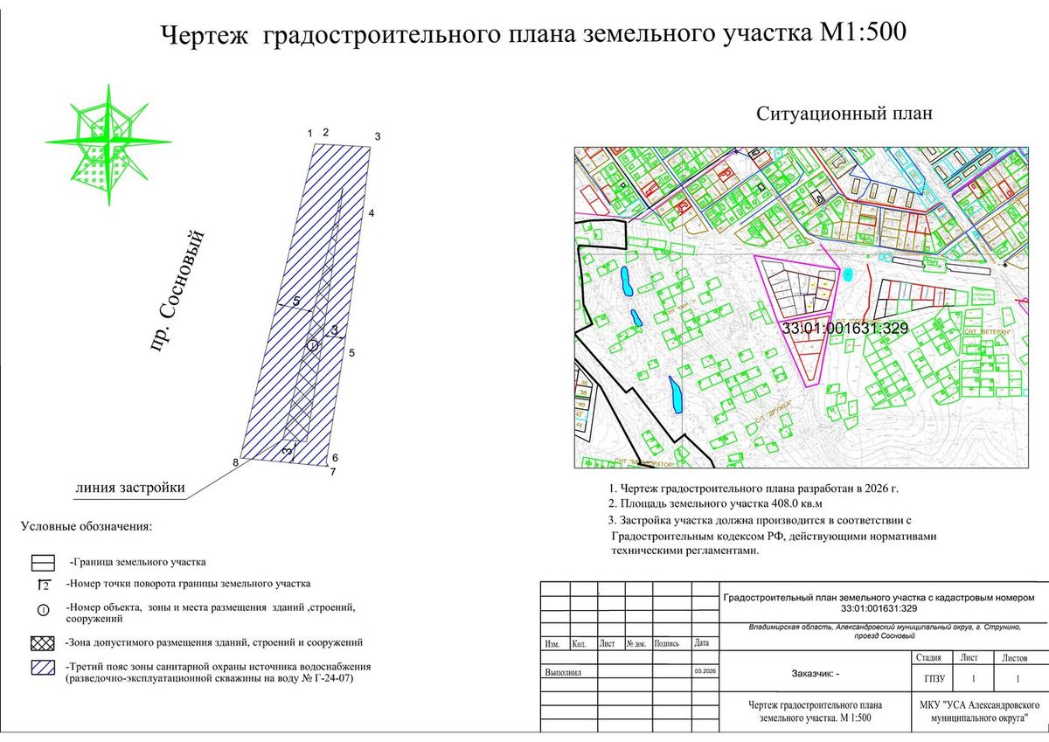Select the "Ситуационный план" heading
This screenshot has width=1049, height=742.
[x=844, y=114]
